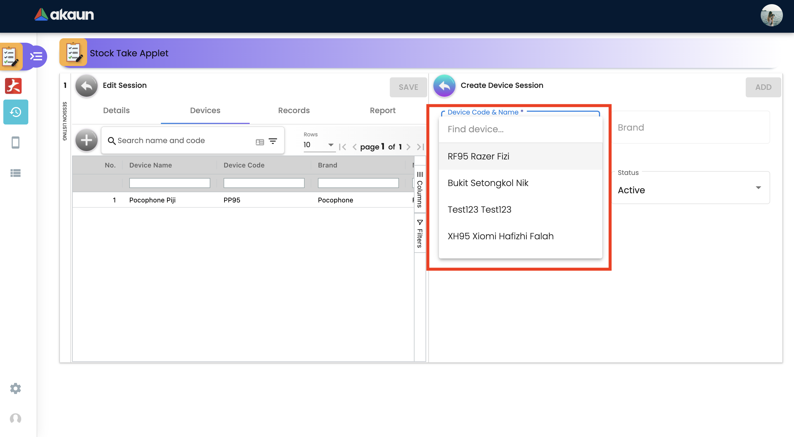Focus the Find device search field
The height and width of the screenshot is (437, 794).
[520, 129]
